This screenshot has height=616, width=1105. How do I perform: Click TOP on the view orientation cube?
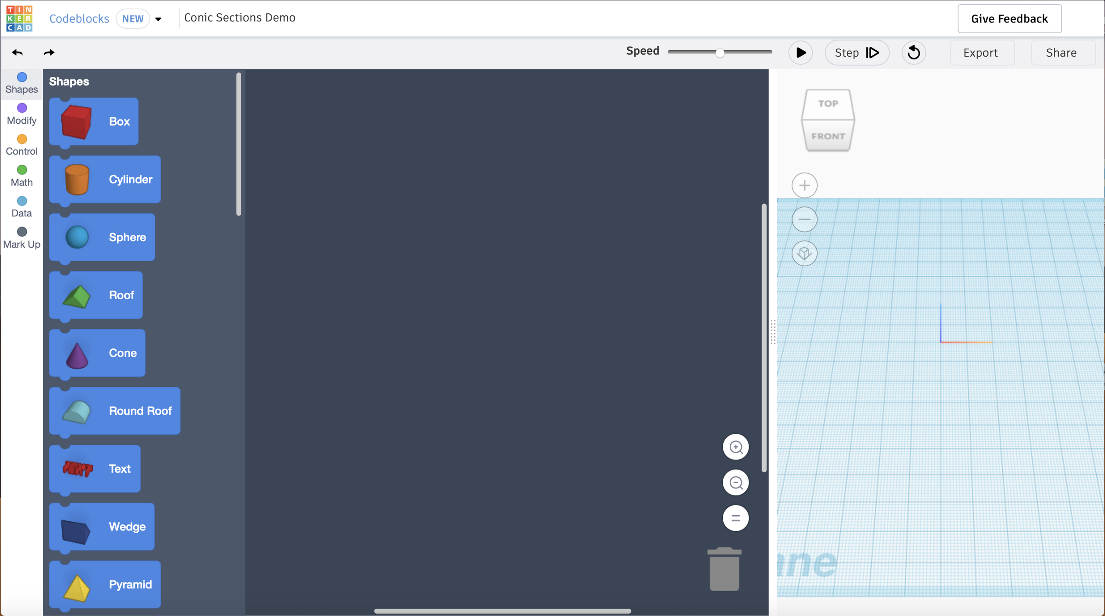[x=828, y=103]
